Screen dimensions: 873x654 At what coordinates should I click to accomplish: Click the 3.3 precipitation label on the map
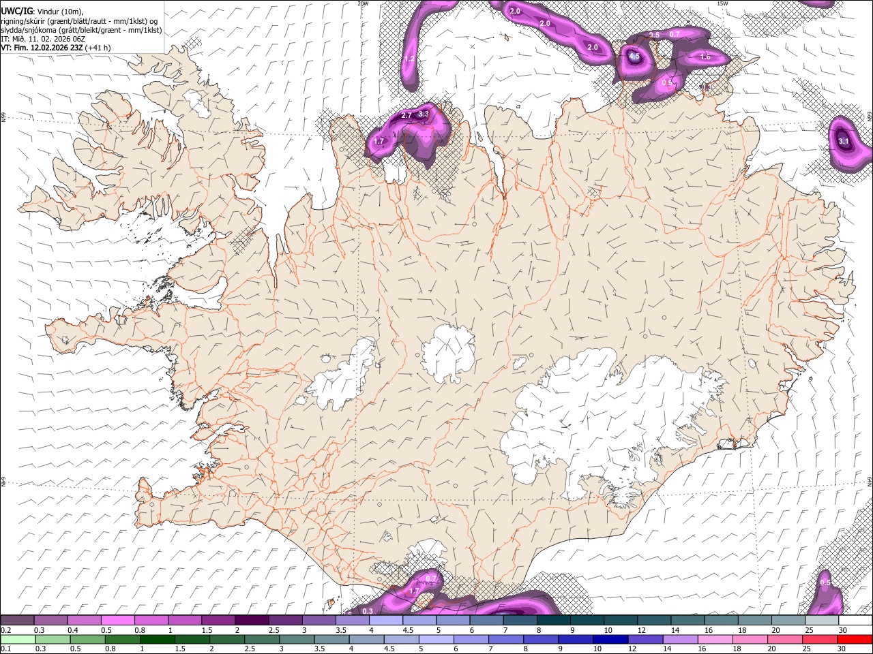pos(424,114)
